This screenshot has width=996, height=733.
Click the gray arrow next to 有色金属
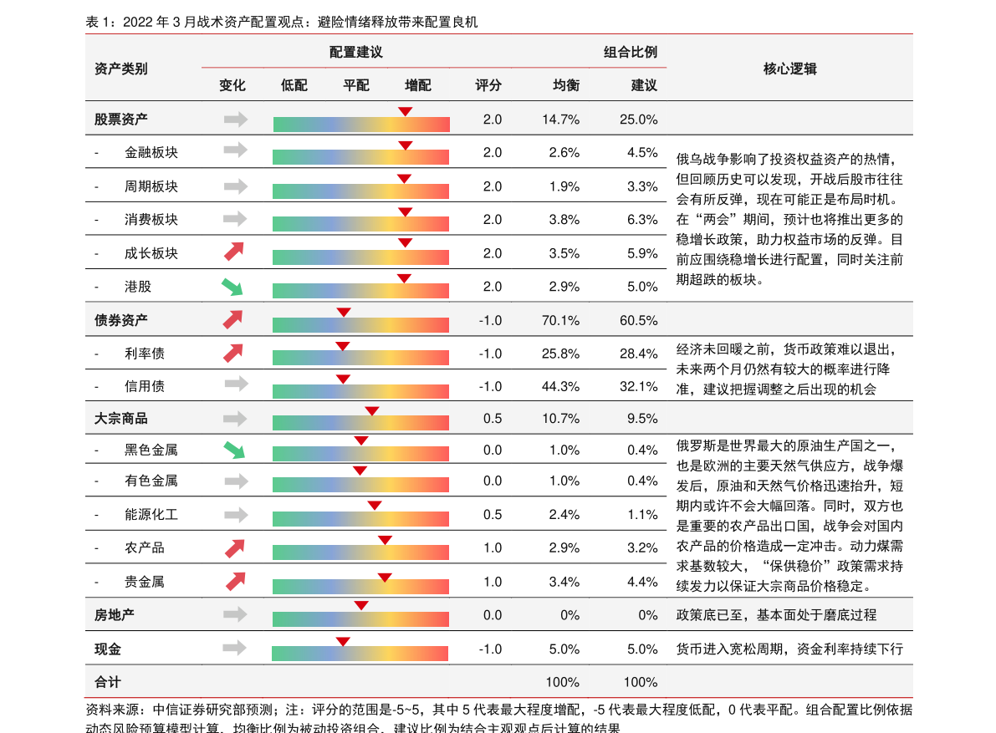(234, 482)
